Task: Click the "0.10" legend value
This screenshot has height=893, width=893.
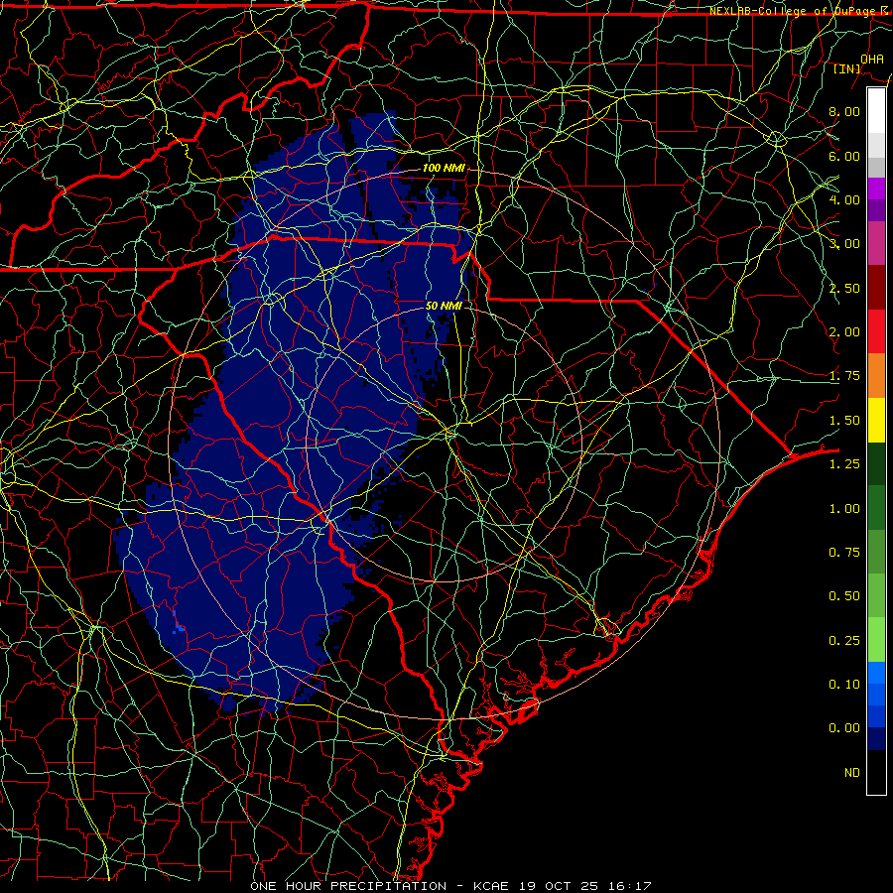Action: click(x=844, y=685)
